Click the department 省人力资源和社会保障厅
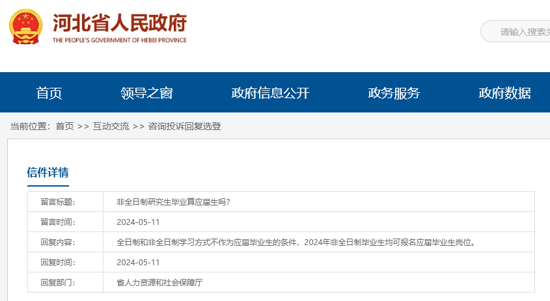The height and width of the screenshot is (301, 550). click(x=159, y=282)
